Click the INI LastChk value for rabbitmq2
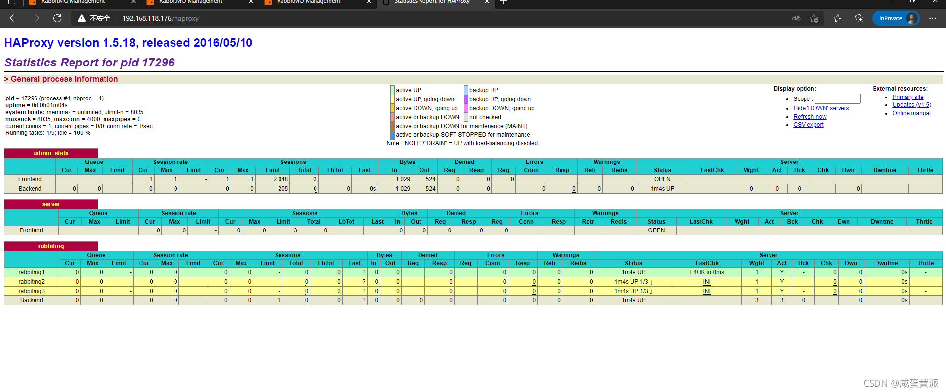 pos(706,282)
